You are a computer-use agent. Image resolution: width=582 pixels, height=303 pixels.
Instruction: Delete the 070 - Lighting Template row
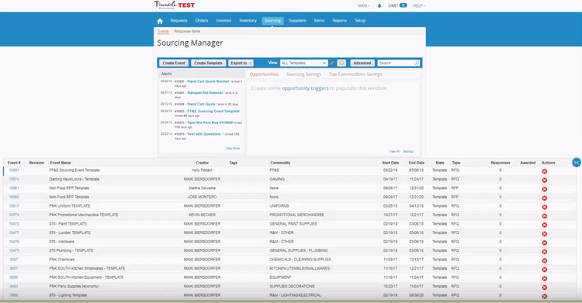coord(545,296)
